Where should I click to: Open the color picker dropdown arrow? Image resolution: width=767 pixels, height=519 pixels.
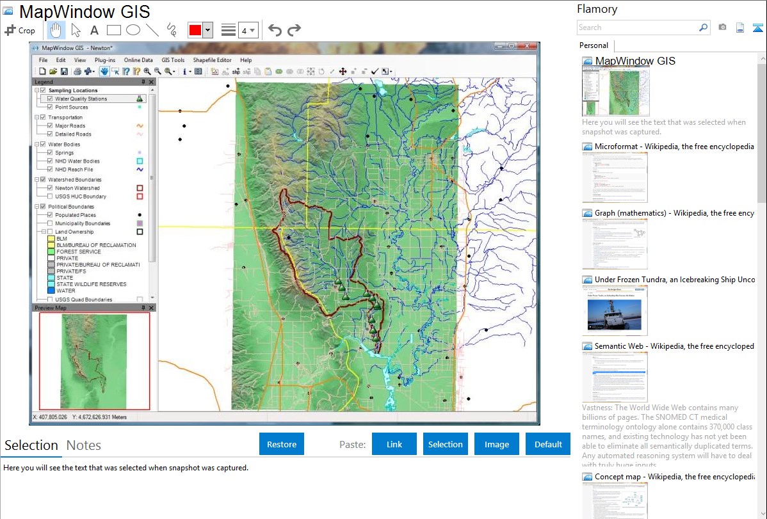(207, 30)
